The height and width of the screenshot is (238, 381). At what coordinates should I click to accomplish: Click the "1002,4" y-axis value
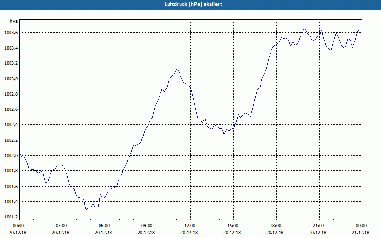click(x=10, y=125)
